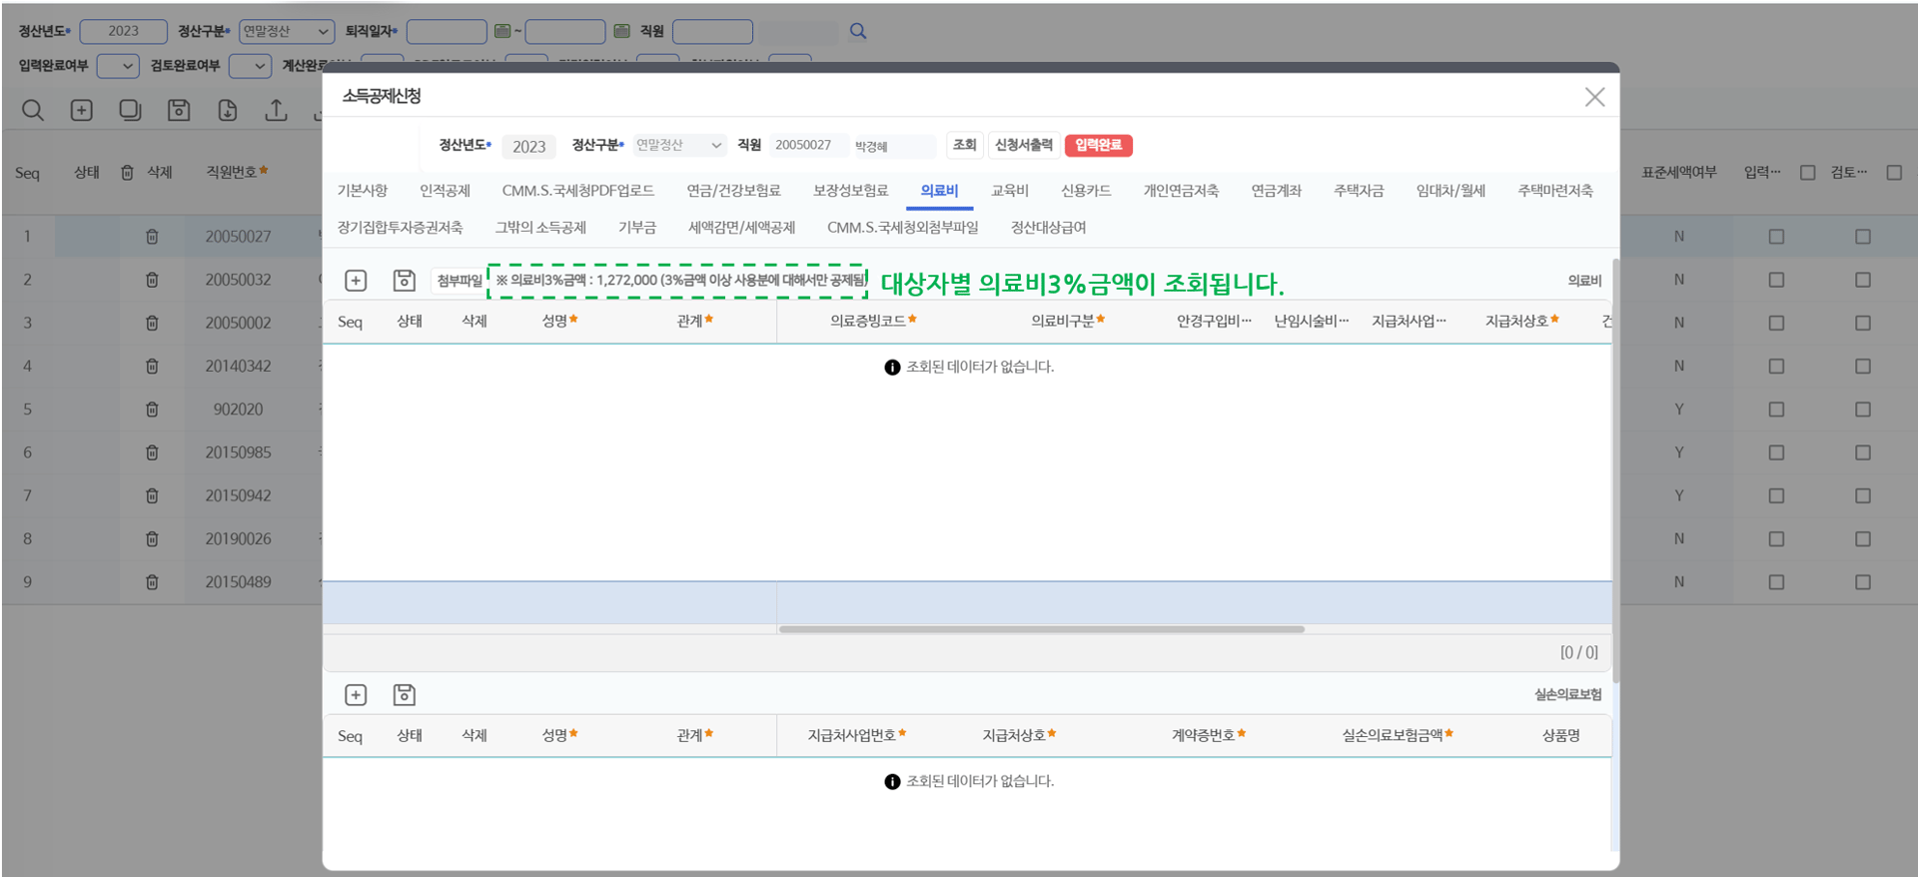1918x877 pixels.
Task: Check 입력 checkbox for row 1
Action: [1776, 237]
